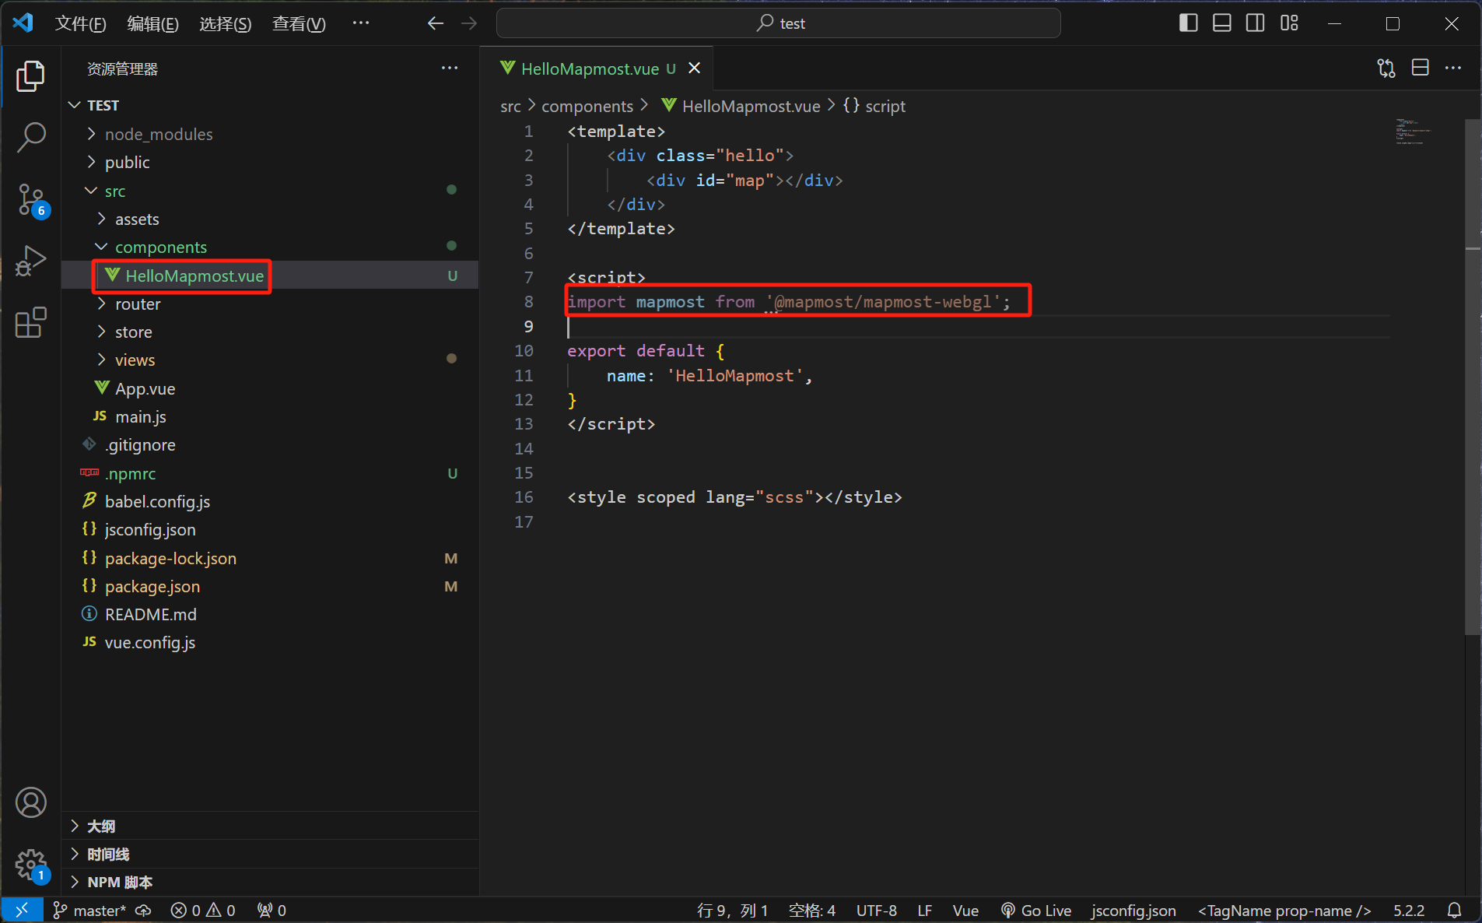The image size is (1482, 923).
Task: Collapse the src folder
Action: [x=270, y=191]
